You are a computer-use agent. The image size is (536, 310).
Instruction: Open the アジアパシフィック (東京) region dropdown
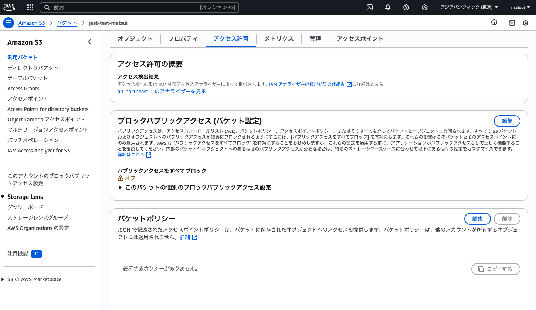(469, 7)
